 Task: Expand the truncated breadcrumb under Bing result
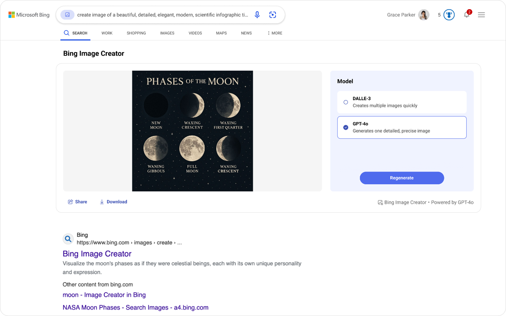pos(180,243)
